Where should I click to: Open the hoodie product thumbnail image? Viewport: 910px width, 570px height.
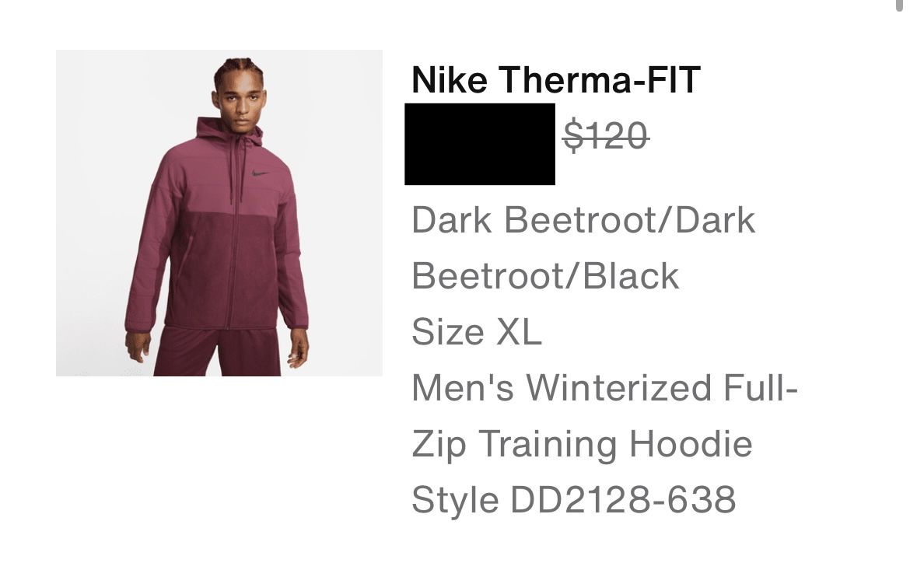tap(219, 213)
